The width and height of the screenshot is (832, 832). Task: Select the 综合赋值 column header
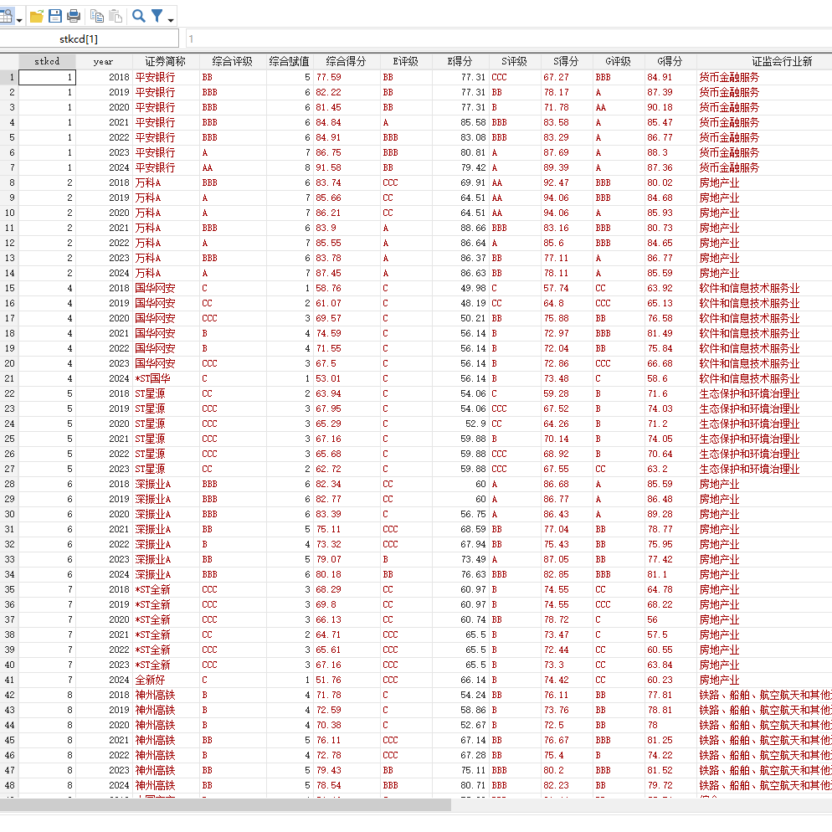coord(289,62)
